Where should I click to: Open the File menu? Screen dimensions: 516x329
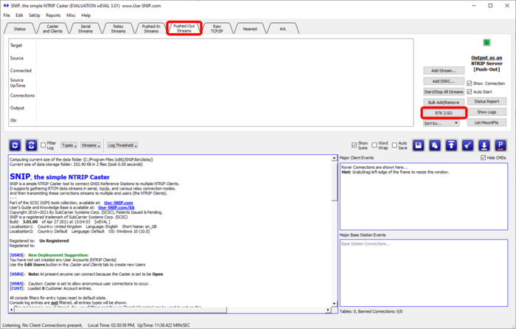(x=7, y=15)
